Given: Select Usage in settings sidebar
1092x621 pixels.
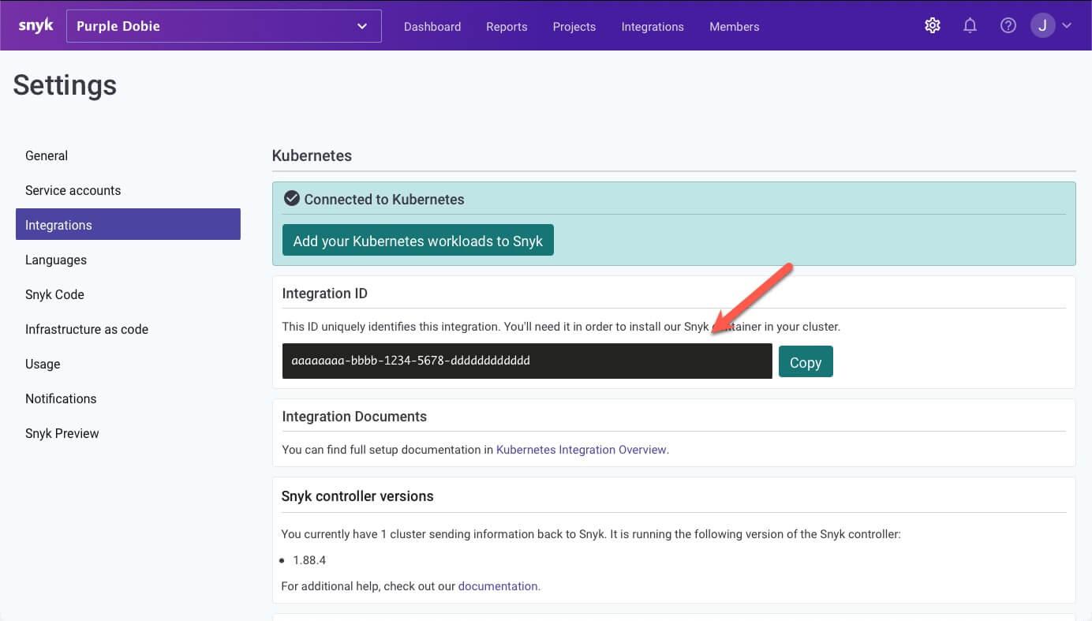Looking at the screenshot, I should pyautogui.click(x=128, y=364).
